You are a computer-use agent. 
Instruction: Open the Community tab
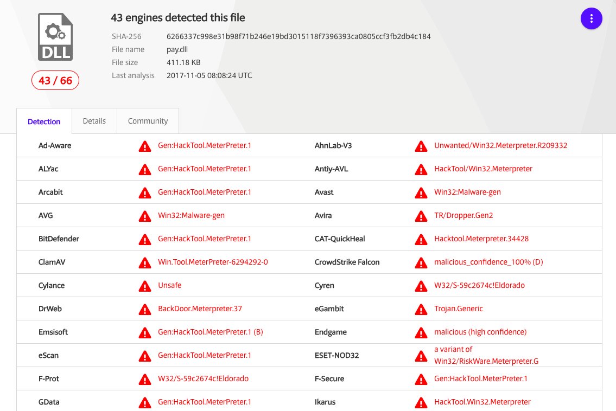(148, 121)
